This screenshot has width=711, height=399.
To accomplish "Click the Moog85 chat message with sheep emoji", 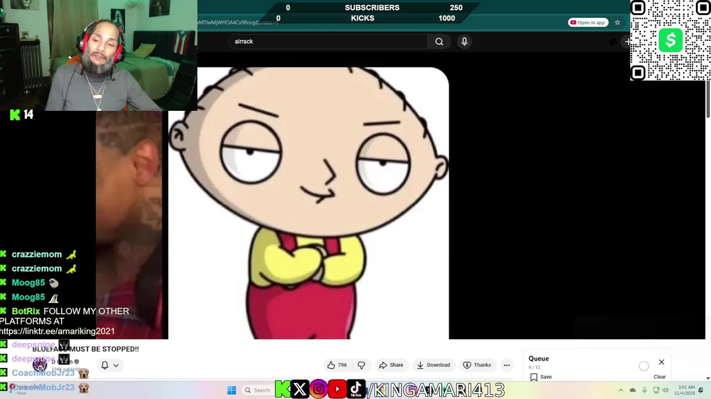I will click(34, 283).
